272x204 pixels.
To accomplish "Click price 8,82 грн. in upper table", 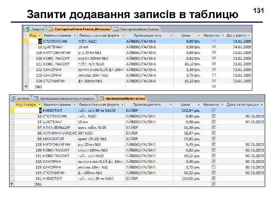I will click(x=187, y=58).
